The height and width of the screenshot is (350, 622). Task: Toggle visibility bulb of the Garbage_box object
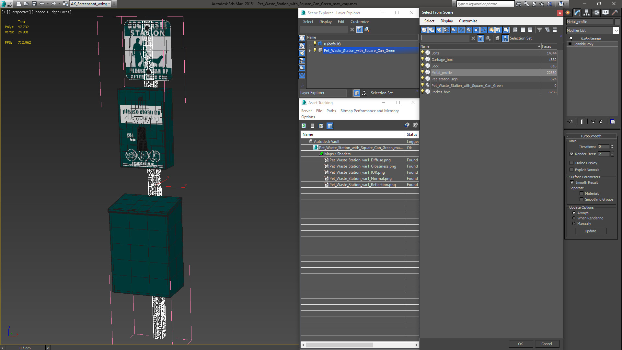(x=422, y=59)
